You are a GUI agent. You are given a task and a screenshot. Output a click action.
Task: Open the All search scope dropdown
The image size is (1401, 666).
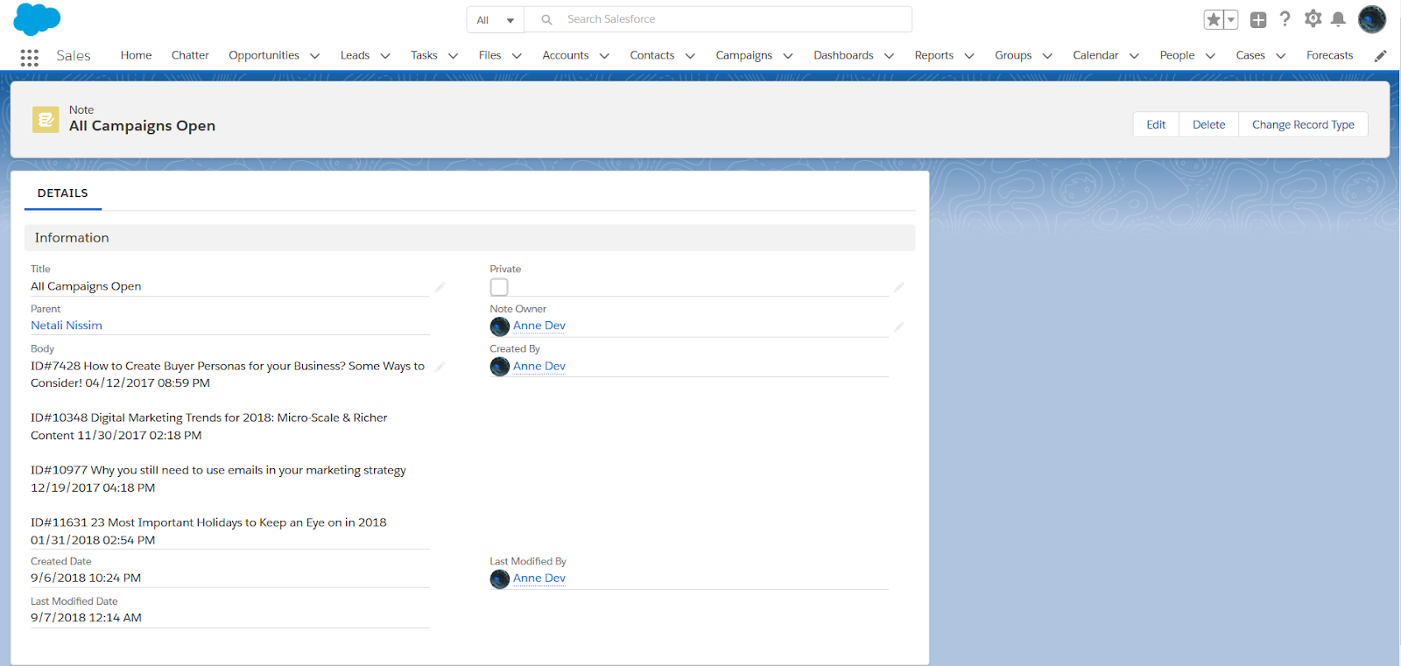pyautogui.click(x=496, y=20)
